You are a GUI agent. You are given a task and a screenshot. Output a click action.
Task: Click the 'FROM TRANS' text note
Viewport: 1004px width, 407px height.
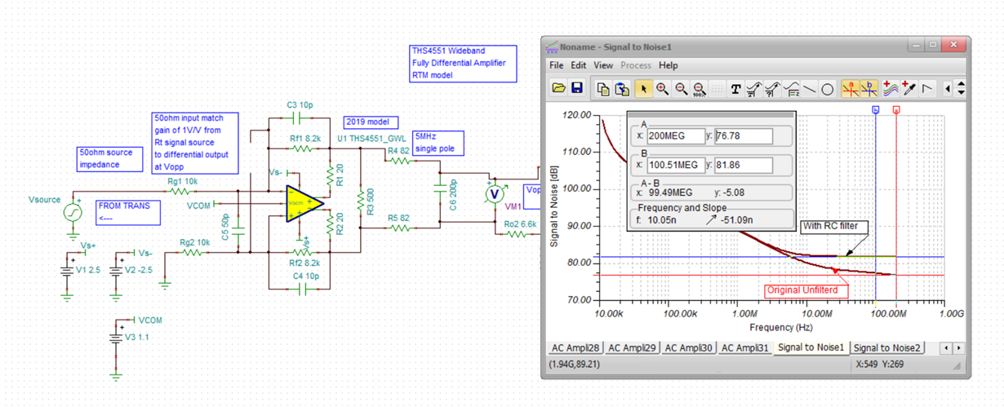click(x=128, y=212)
